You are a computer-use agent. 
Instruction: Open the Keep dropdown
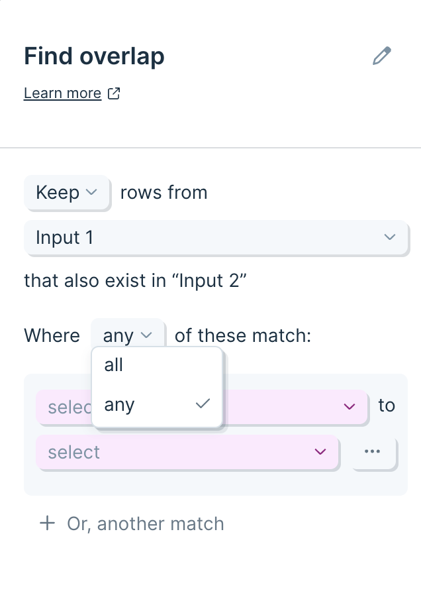click(67, 192)
